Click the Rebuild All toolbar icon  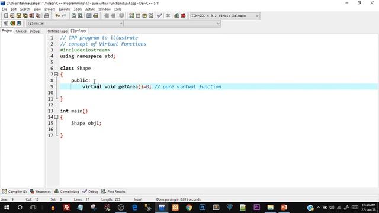151,16
